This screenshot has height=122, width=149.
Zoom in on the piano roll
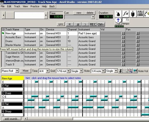pyautogui.click(x=125, y=71)
